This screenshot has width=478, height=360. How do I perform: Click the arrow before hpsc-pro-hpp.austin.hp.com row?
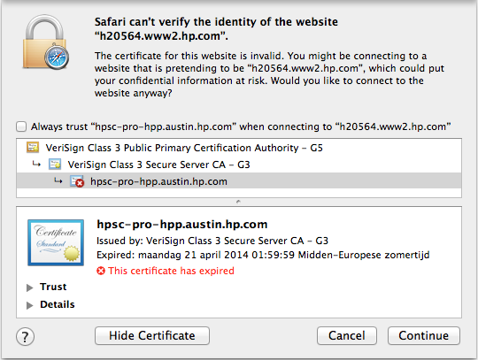pos(58,181)
